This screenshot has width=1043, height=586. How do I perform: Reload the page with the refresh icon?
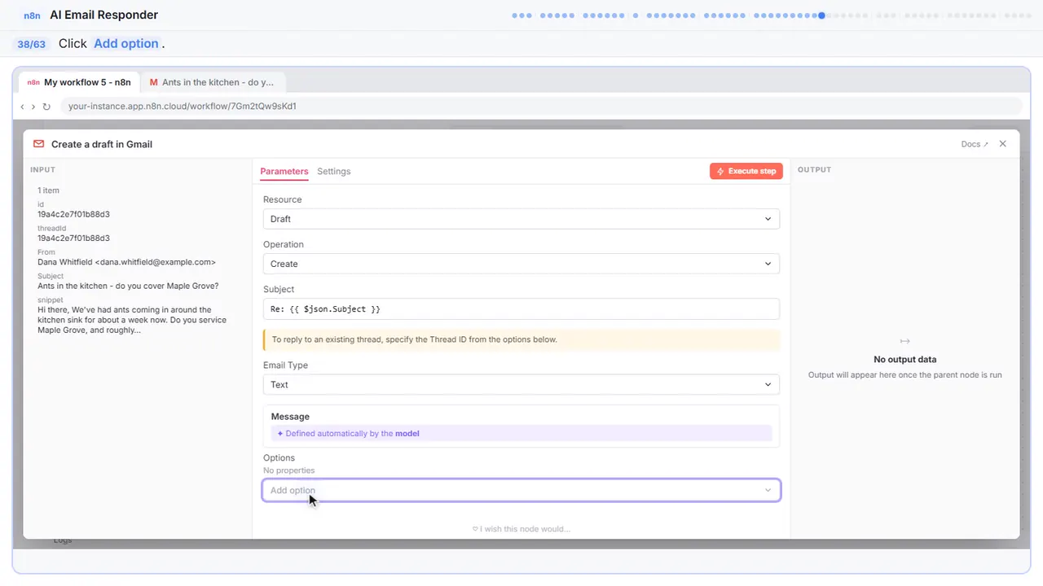(x=46, y=107)
